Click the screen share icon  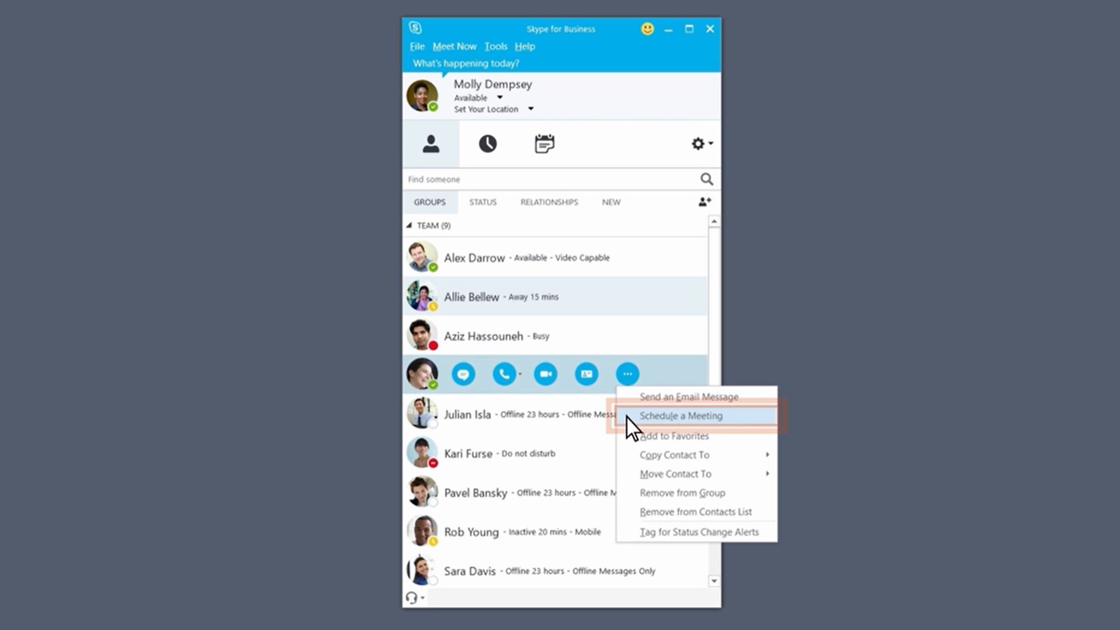pyautogui.click(x=586, y=374)
